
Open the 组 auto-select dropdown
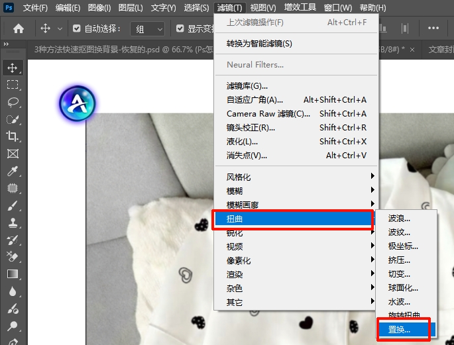tap(150, 29)
